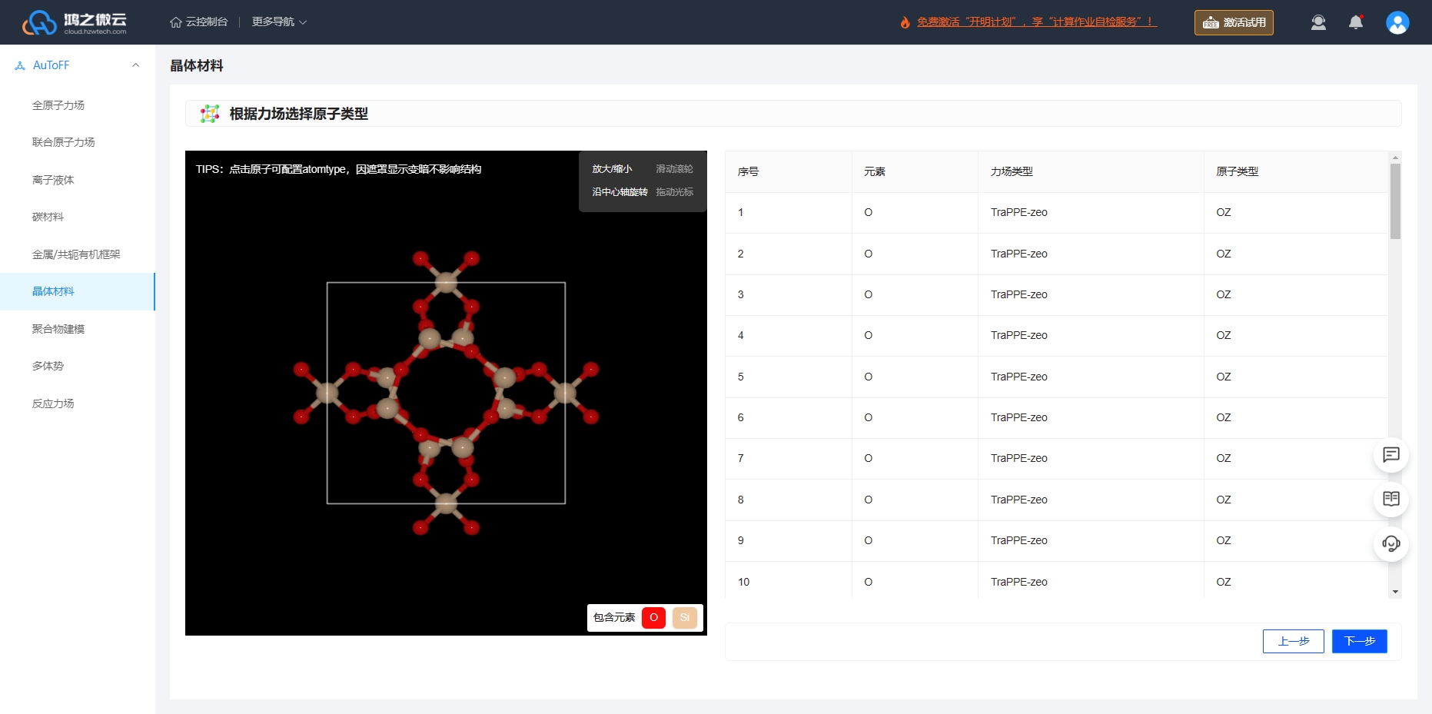Click the 鸿之微云 cloud logo
This screenshot has height=714, width=1432.
[x=75, y=22]
